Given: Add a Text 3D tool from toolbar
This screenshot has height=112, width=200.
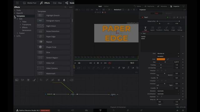Looking at the screenshot, I should point(128,68).
